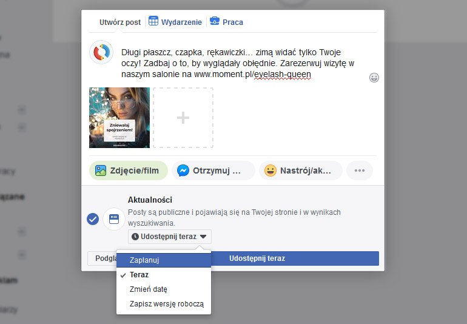Viewport: 467px width, 324px height.
Task: Click the Praca briefcase icon
Action: [215, 21]
